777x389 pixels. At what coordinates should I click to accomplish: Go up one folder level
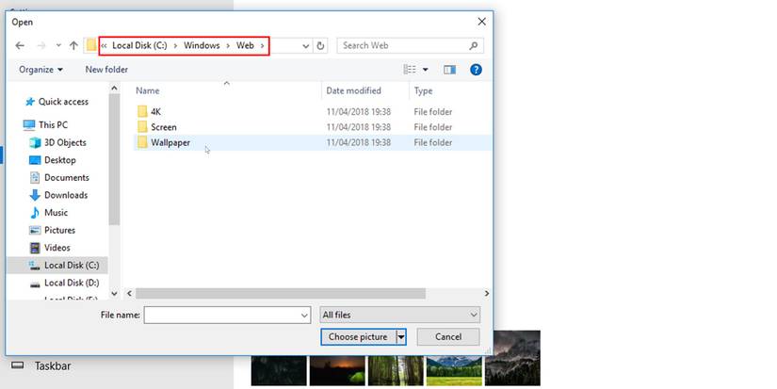(x=73, y=45)
